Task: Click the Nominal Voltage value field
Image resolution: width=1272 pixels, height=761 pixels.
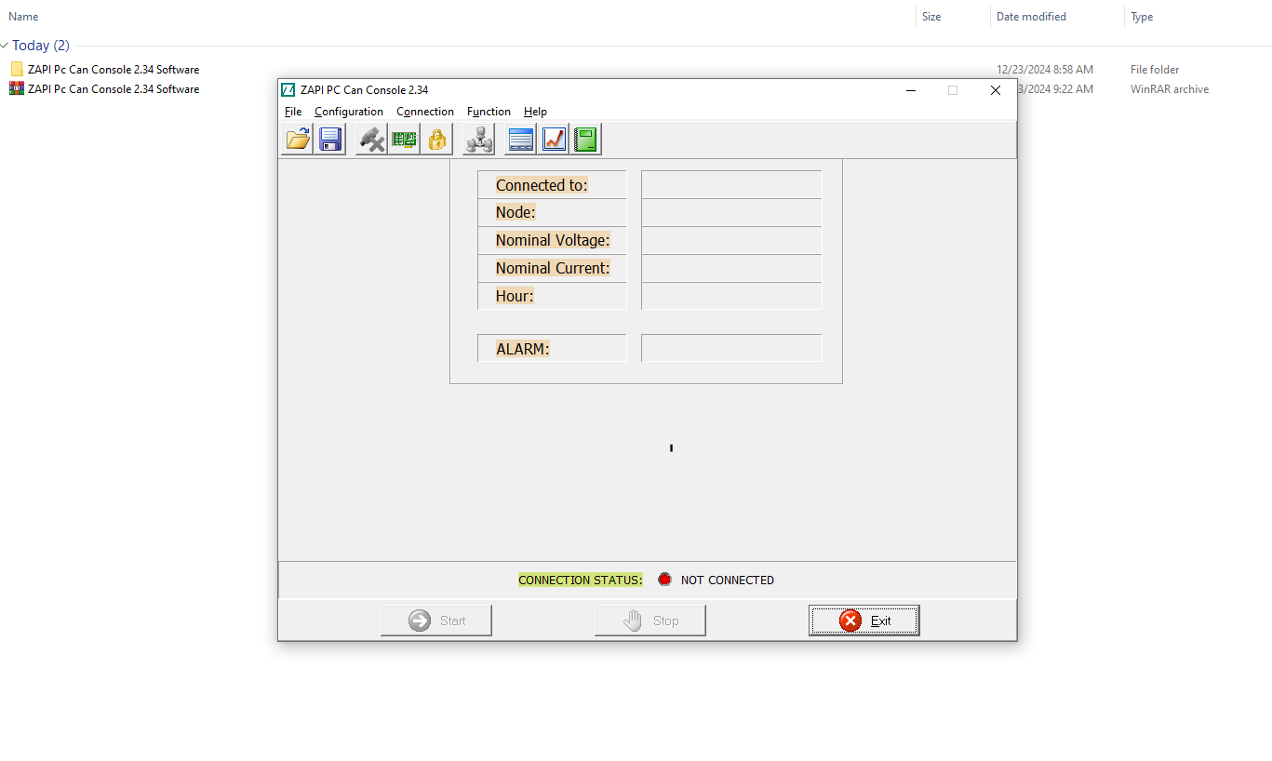Action: click(731, 240)
